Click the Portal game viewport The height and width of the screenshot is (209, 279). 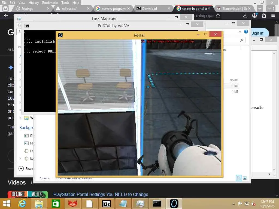[x=139, y=107]
